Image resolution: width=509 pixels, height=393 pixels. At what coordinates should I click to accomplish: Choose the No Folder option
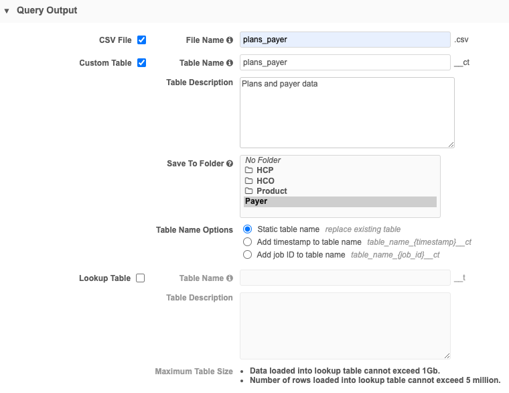263,160
